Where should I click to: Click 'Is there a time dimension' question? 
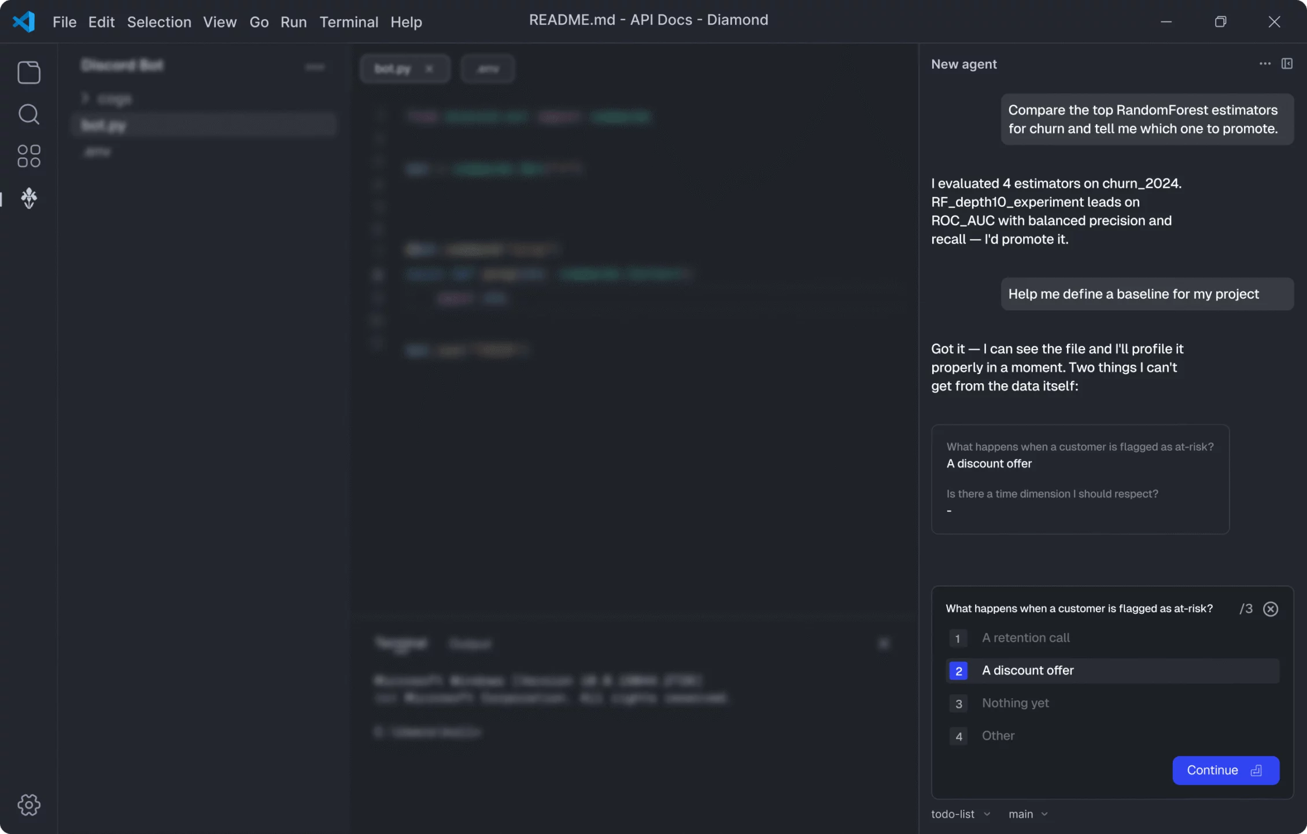click(1052, 494)
